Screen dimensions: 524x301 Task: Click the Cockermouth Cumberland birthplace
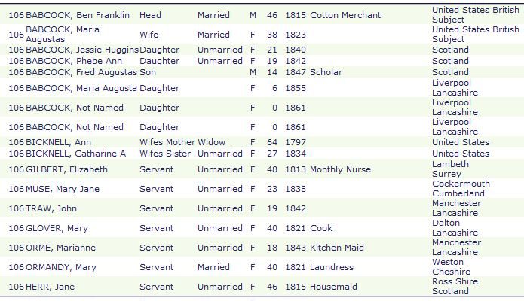click(x=461, y=189)
